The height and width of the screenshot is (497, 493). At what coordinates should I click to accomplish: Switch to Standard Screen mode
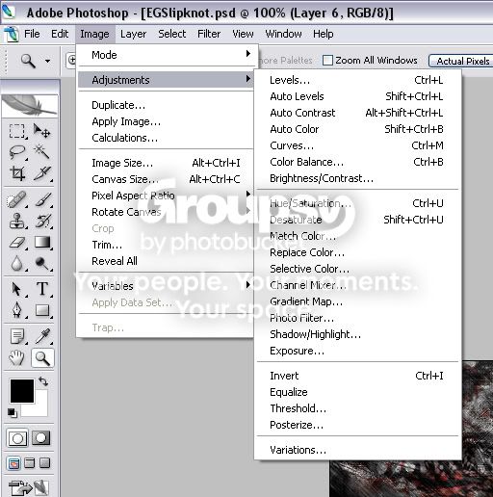pyautogui.click(x=13, y=463)
